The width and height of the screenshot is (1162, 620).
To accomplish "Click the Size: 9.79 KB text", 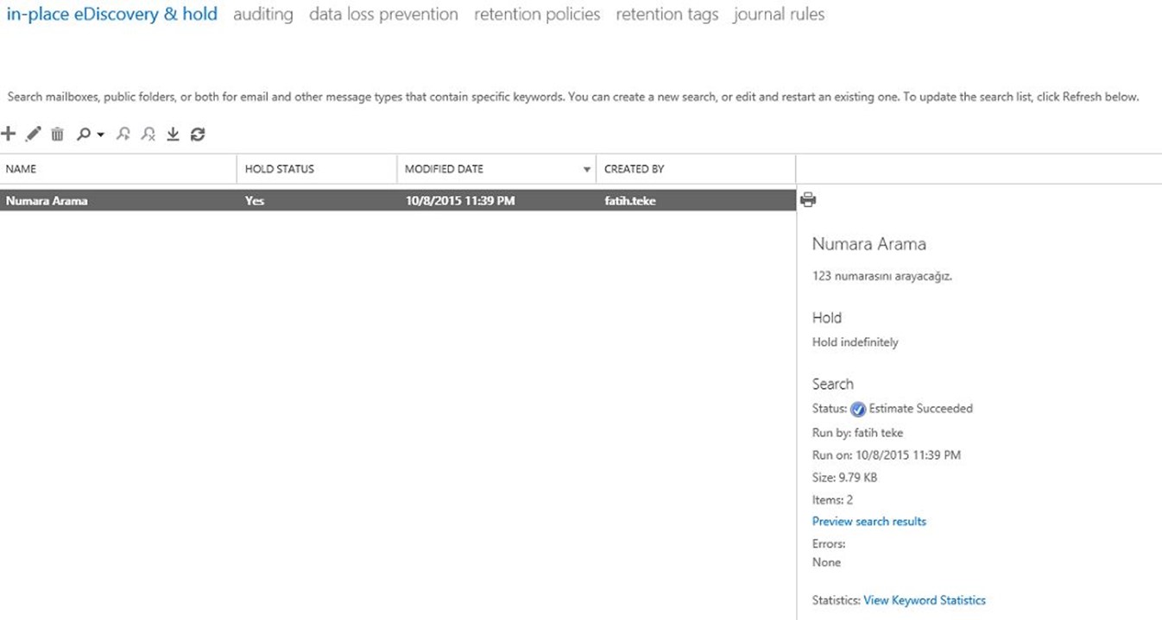I will (x=845, y=477).
